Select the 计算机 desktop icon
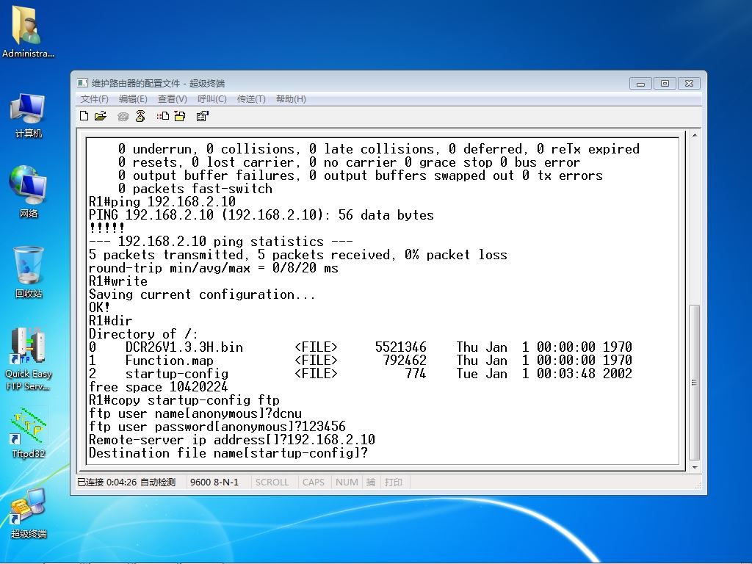 (28, 116)
